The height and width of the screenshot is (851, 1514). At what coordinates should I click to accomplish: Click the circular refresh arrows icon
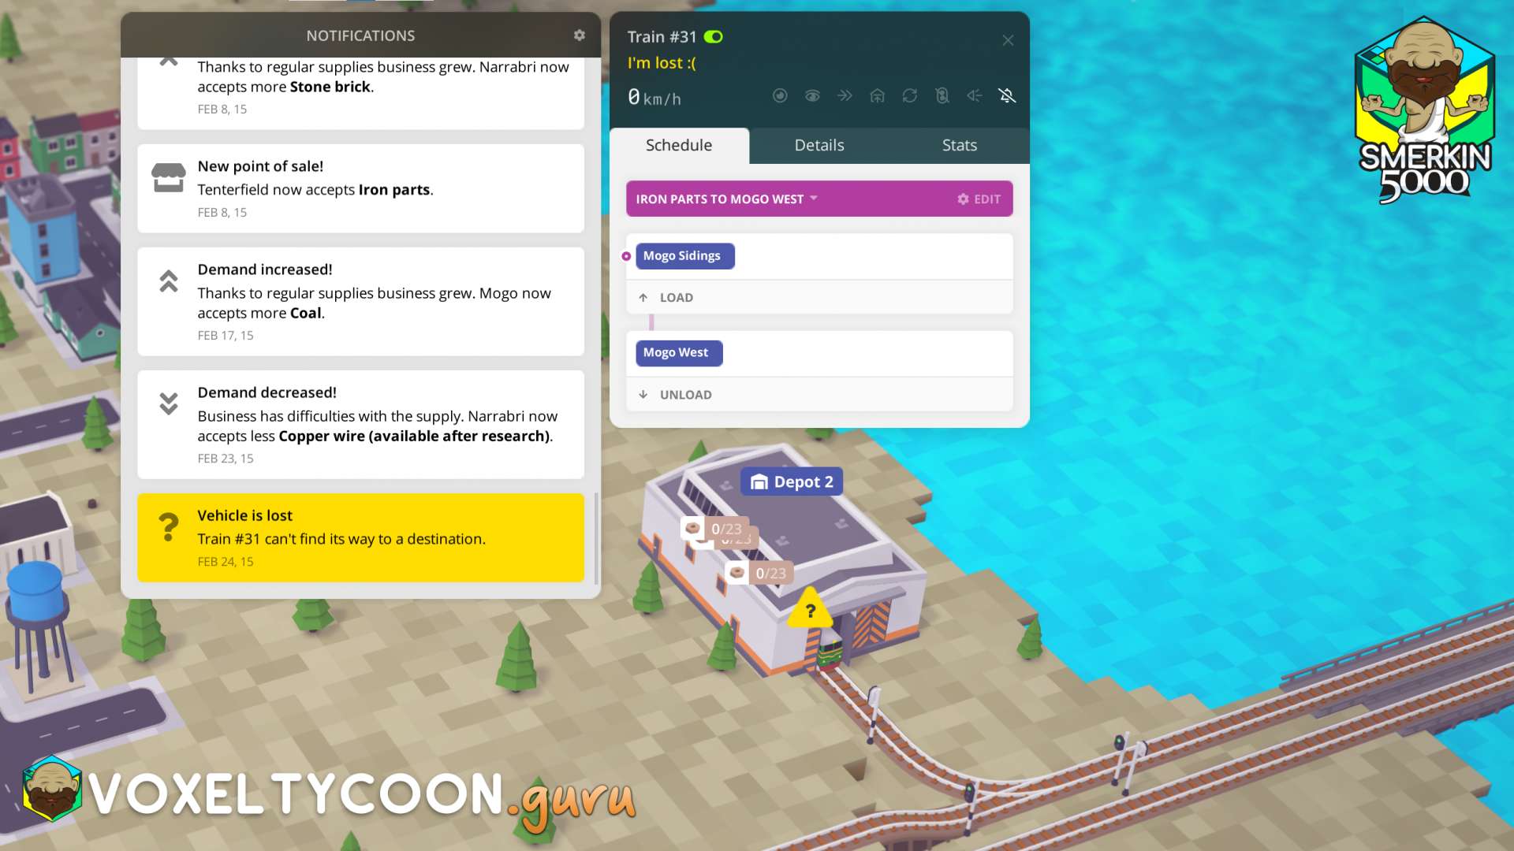(909, 96)
